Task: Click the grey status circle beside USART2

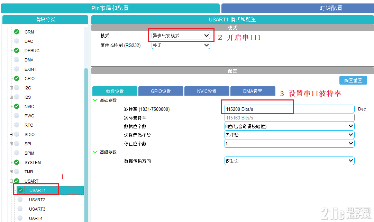Action: [20, 200]
